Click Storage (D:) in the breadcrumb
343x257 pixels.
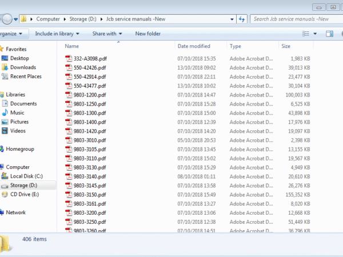pos(83,19)
